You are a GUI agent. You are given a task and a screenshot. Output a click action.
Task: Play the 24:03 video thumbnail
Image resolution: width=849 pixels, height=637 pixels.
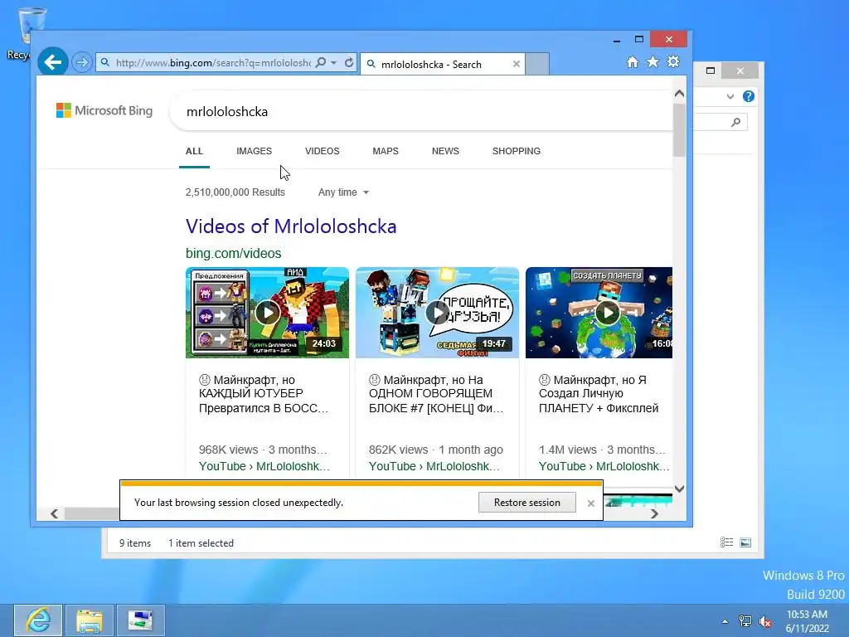268,313
